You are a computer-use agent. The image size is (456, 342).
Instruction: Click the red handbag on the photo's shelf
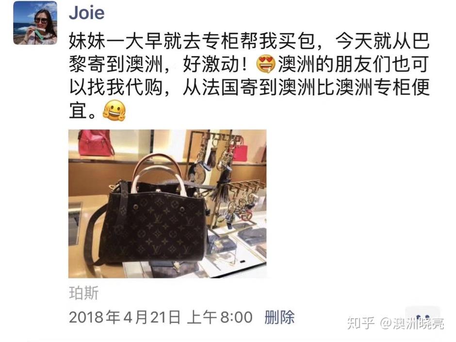(96, 143)
